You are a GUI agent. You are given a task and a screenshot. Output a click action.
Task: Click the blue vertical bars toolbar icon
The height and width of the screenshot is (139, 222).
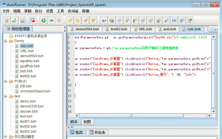pos(174,21)
